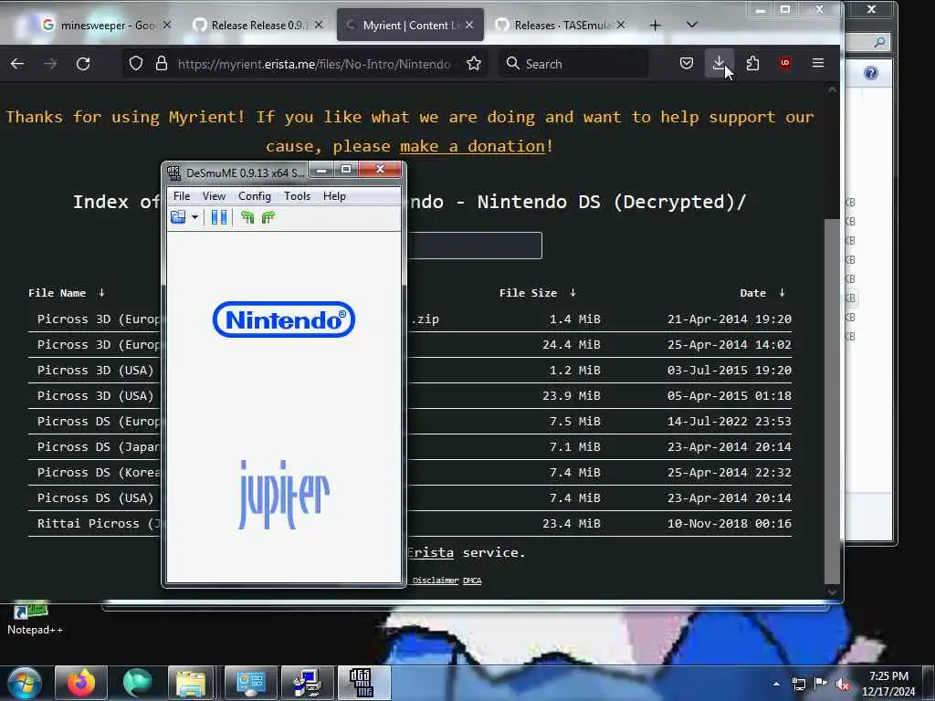Open the Config menu in DeSmuME
935x701 pixels.
point(254,196)
